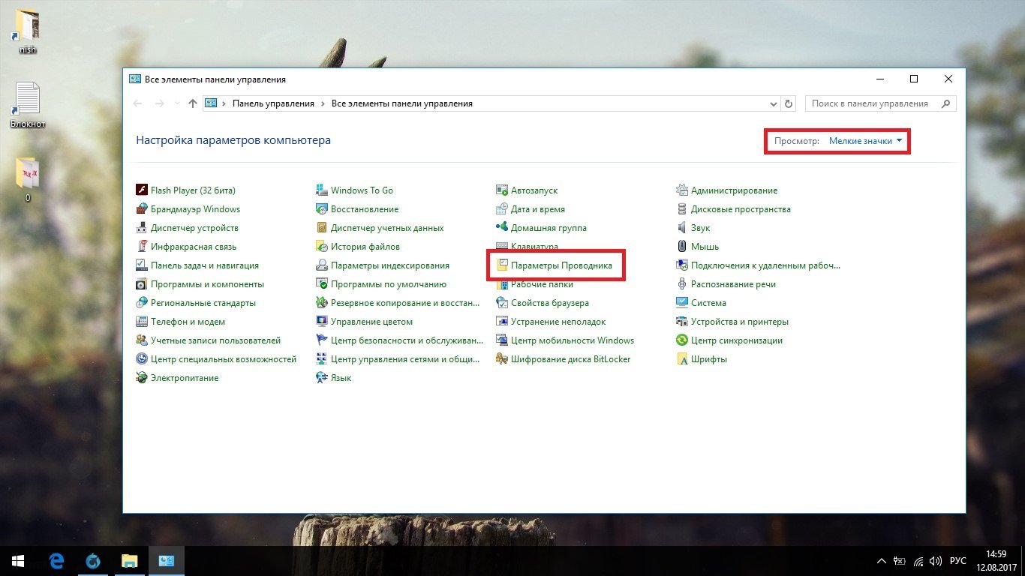Click the volume icon in system tray
1025x576 pixels.
click(x=935, y=561)
